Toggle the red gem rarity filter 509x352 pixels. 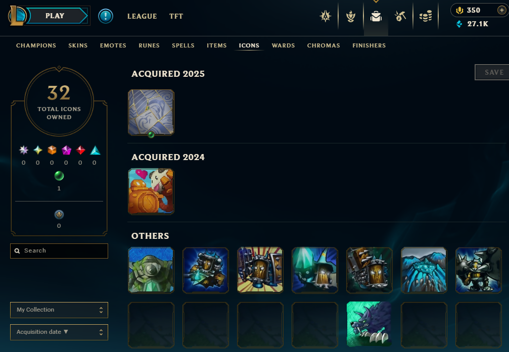[80, 150]
